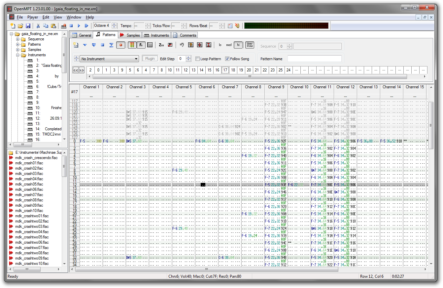443x288 pixels.
Task: Click the Channel 9 header
Action: click(x=276, y=87)
